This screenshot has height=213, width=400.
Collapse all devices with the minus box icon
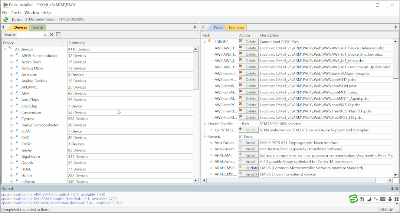(x=59, y=35)
